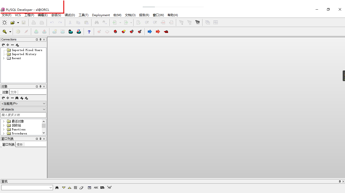Viewport: 345px width, 193px height.
Task: Select the 窗口列表 tab
Action: click(8, 144)
